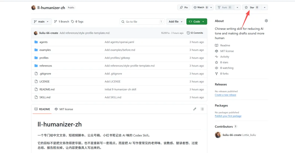
Task: Open the LICENSE file
Action: pyautogui.click(x=45, y=82)
